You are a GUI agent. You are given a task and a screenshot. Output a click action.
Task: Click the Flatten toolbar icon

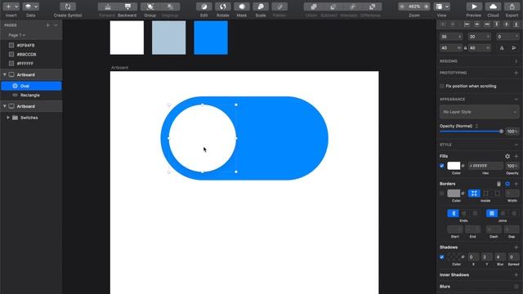click(279, 7)
